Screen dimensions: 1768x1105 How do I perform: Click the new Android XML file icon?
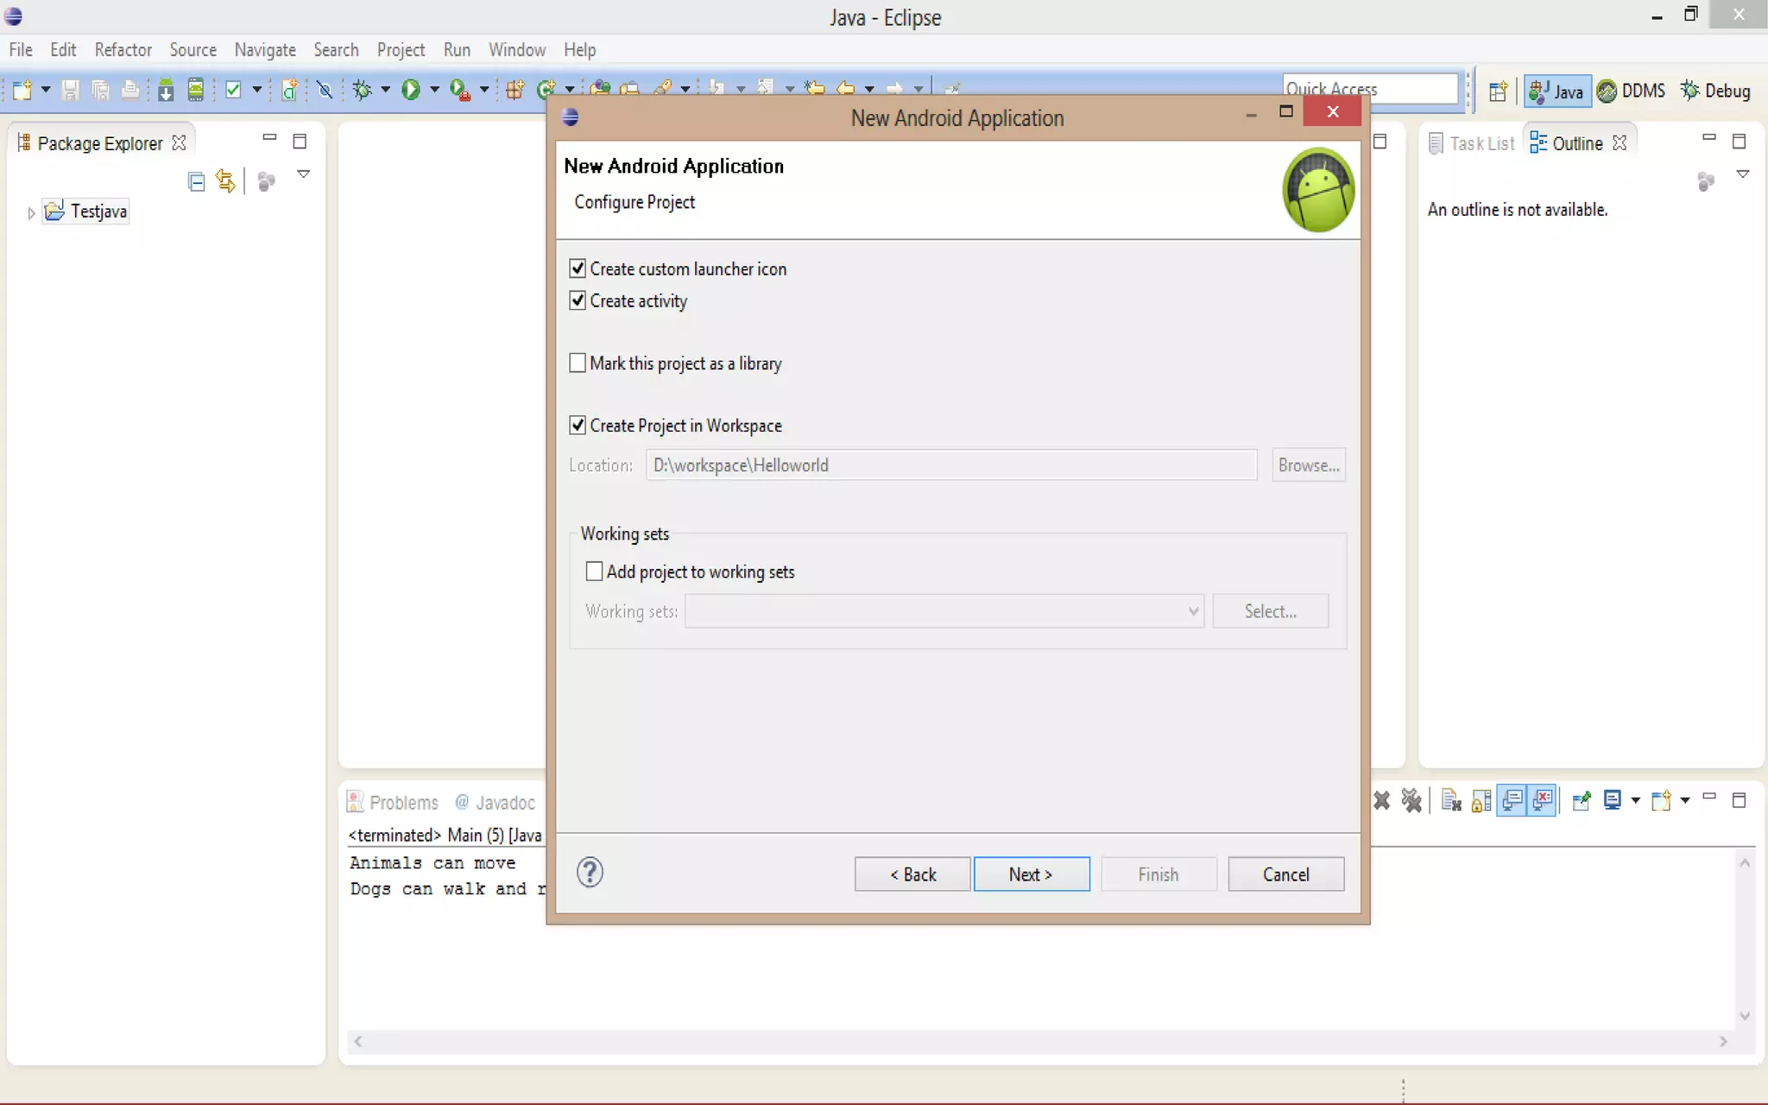(290, 90)
